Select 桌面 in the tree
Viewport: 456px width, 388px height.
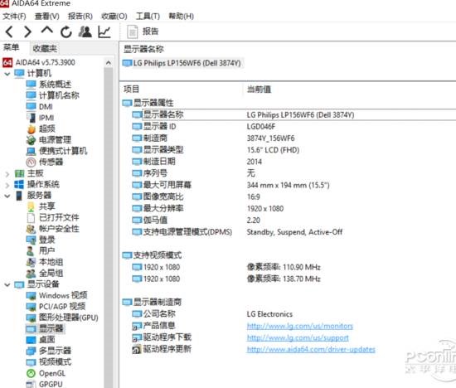41,340
